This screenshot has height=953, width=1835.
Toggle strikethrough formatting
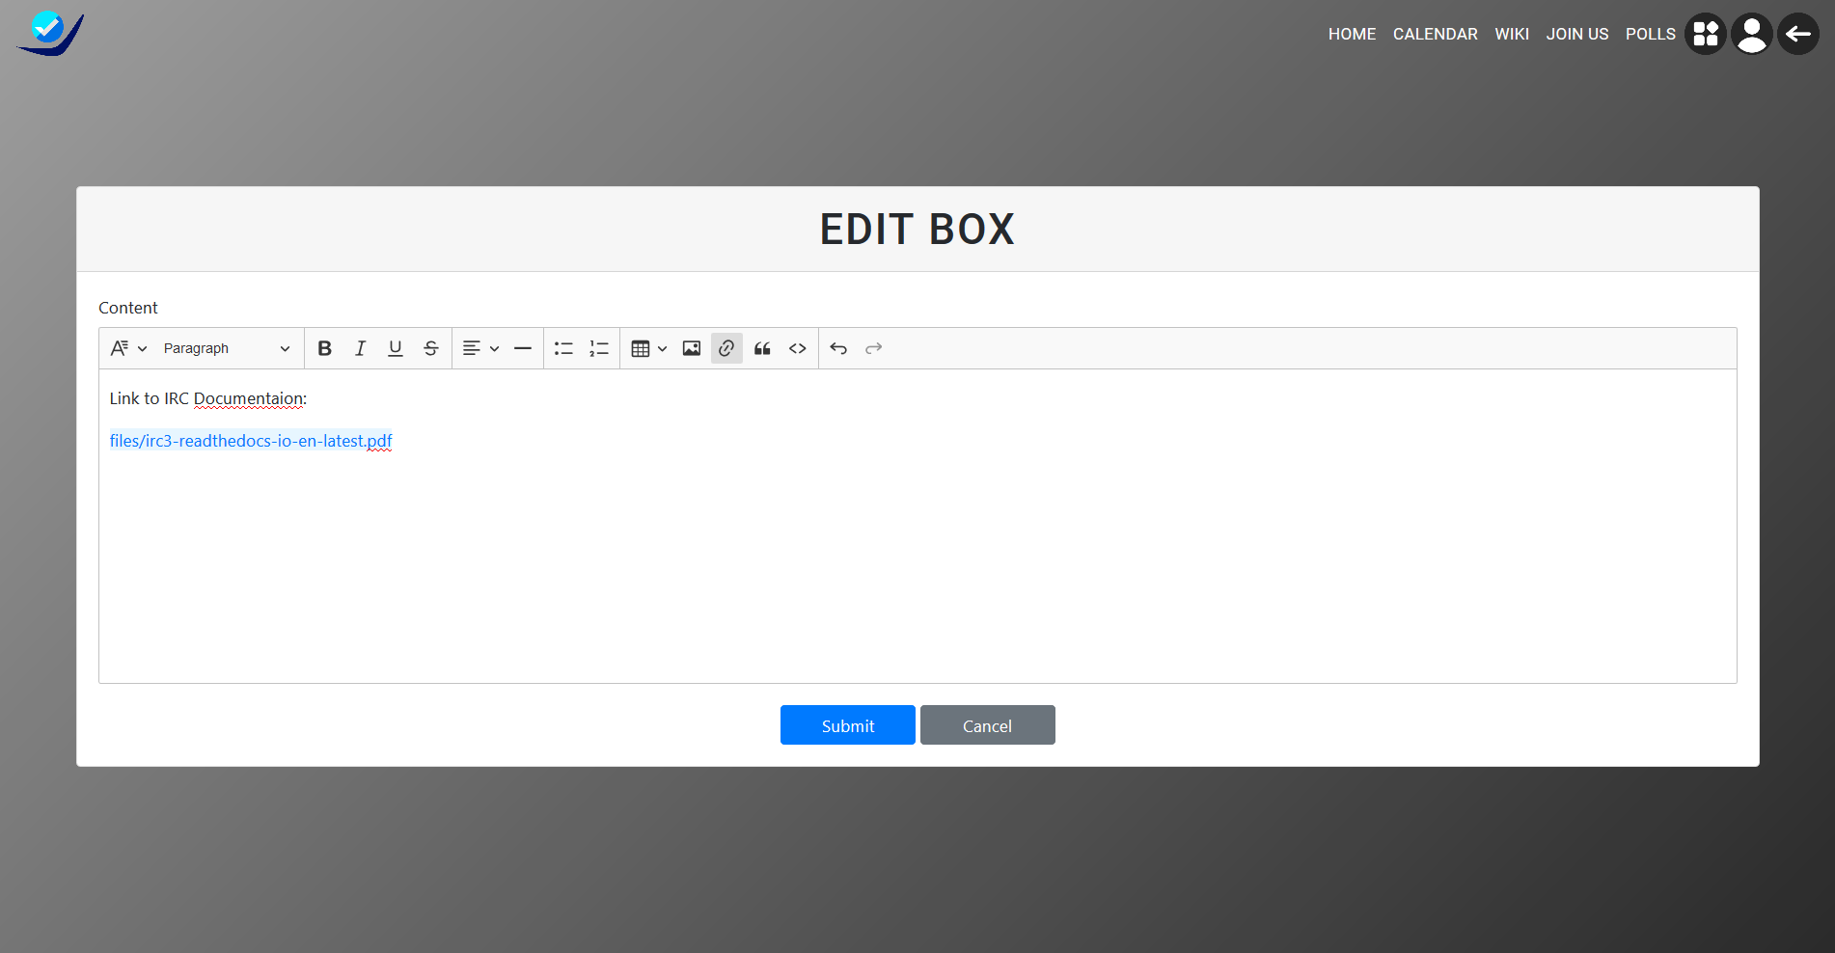431,348
